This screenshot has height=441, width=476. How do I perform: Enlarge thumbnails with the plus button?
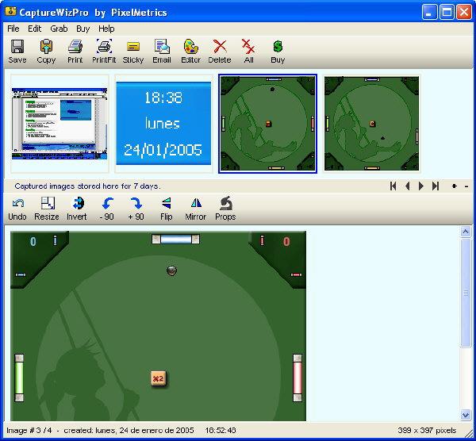tap(454, 186)
